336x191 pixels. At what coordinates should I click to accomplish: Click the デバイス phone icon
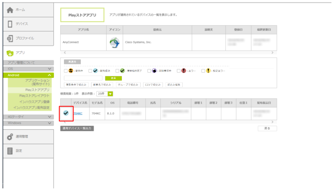pyautogui.click(x=10, y=24)
